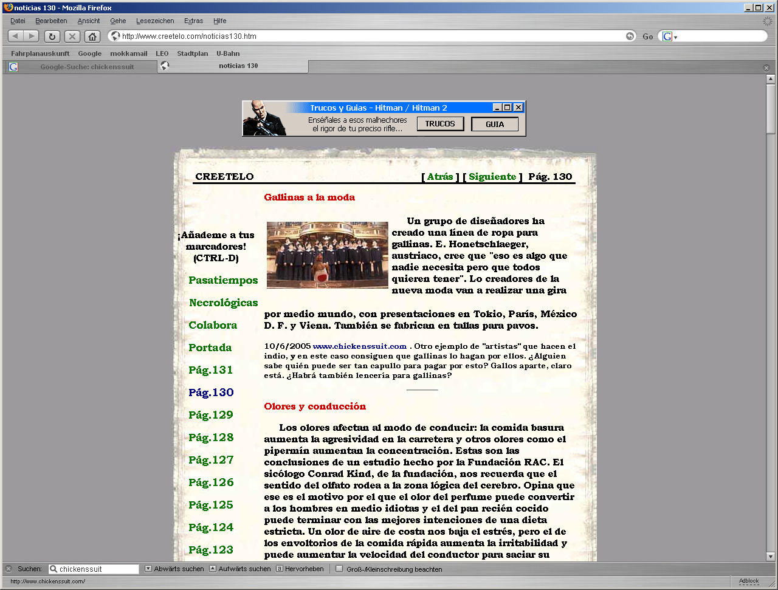Open the Extras menu
778x590 pixels.
click(x=193, y=21)
